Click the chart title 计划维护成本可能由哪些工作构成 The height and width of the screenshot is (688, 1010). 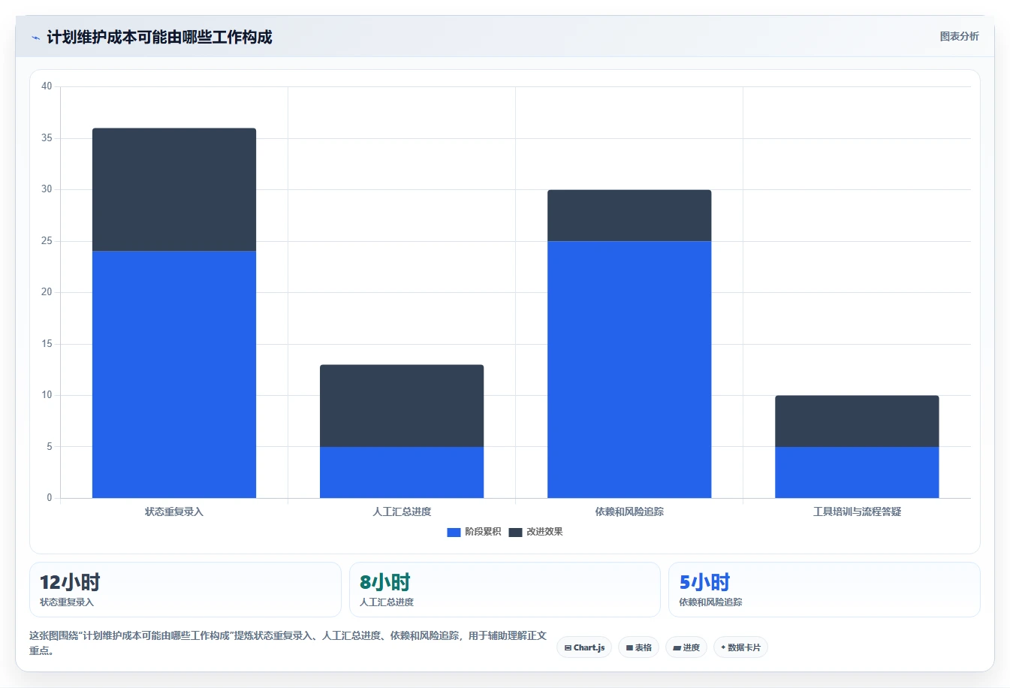click(159, 37)
